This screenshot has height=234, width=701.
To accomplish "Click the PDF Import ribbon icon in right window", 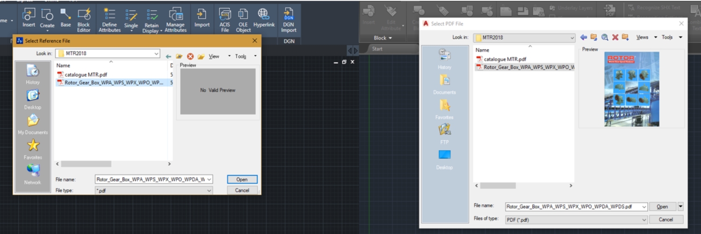I will pyautogui.click(x=610, y=10).
